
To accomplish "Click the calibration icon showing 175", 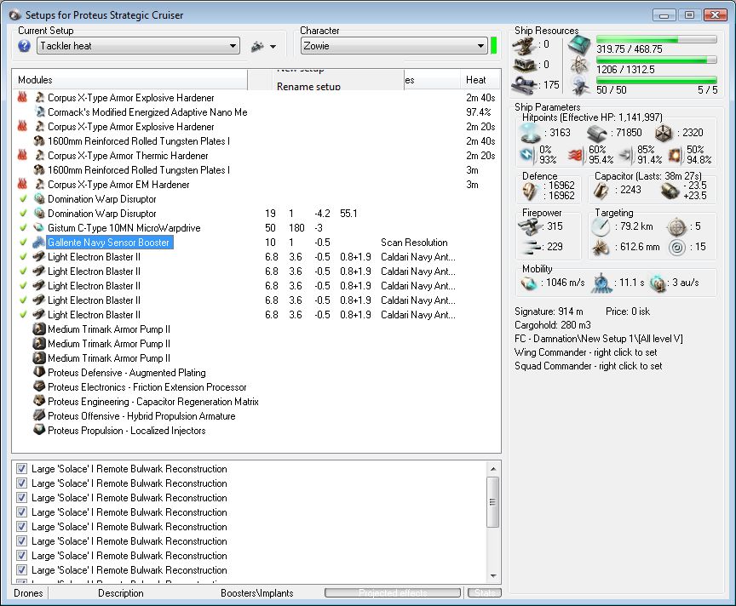I will (524, 85).
